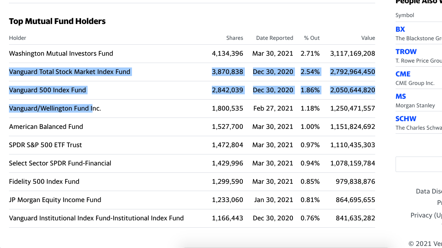
Task: Click the Date Reported column header
Action: click(275, 38)
